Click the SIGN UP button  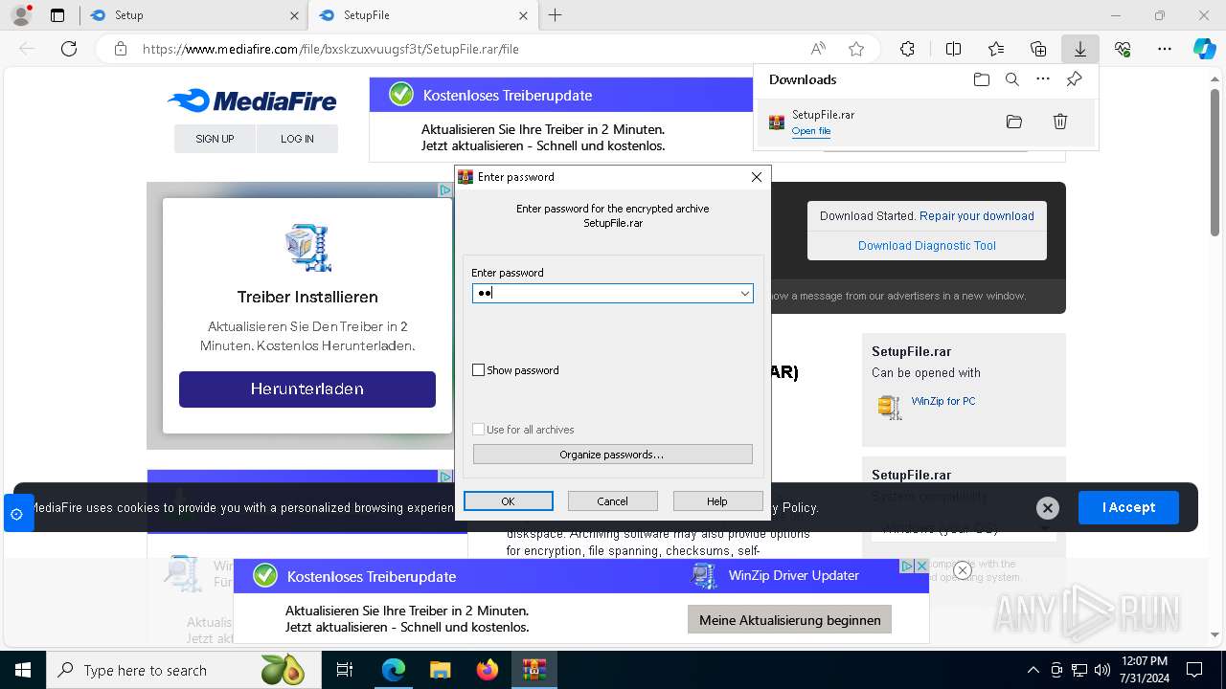[215, 139]
